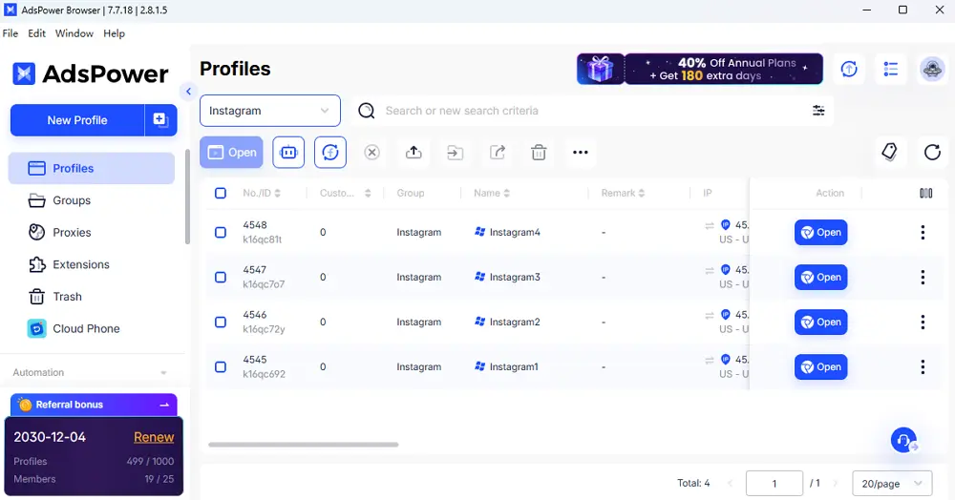The height and width of the screenshot is (500, 955).
Task: Open the File menu
Action: click(x=11, y=33)
